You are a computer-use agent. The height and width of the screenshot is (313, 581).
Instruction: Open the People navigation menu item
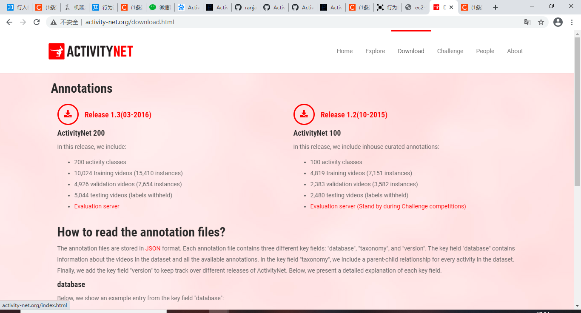pyautogui.click(x=485, y=51)
